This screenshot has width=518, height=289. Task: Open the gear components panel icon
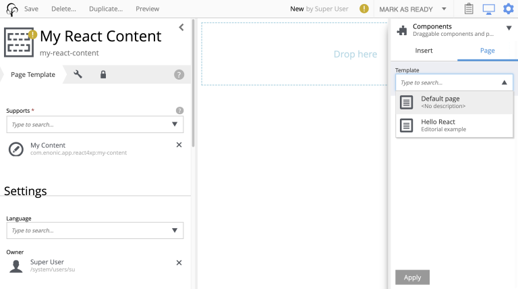(x=508, y=9)
